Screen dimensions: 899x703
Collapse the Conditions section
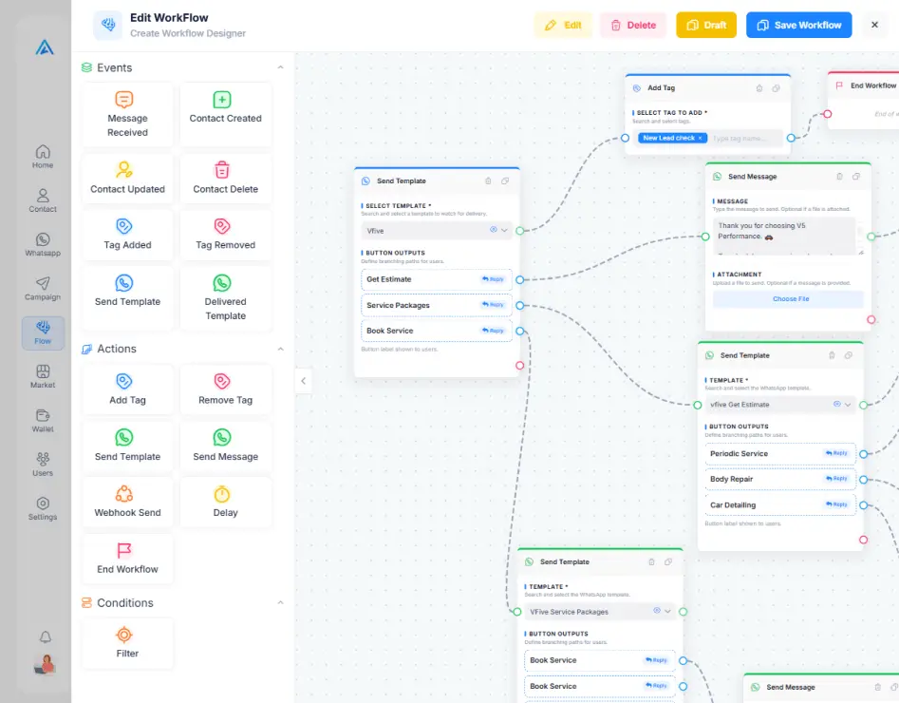(280, 602)
